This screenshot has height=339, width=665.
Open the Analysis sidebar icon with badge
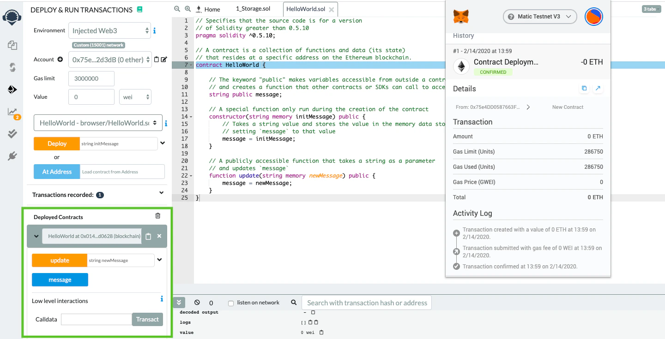tap(12, 112)
